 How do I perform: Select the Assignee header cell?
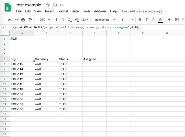94,59
